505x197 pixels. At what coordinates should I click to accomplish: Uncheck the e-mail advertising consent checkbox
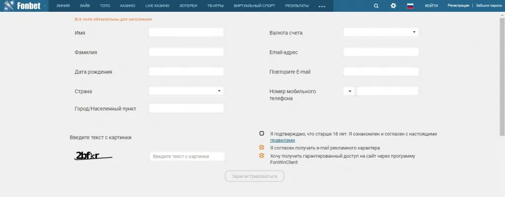pos(261,147)
